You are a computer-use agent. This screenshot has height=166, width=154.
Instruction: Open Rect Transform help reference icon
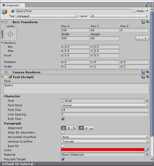tap(143, 22)
